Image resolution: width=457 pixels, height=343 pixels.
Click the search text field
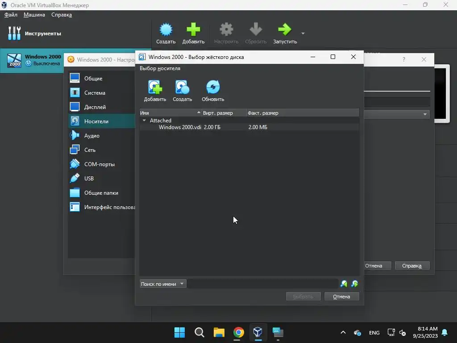click(x=262, y=284)
